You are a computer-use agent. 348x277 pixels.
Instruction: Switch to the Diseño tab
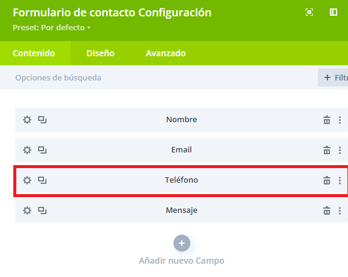point(100,53)
